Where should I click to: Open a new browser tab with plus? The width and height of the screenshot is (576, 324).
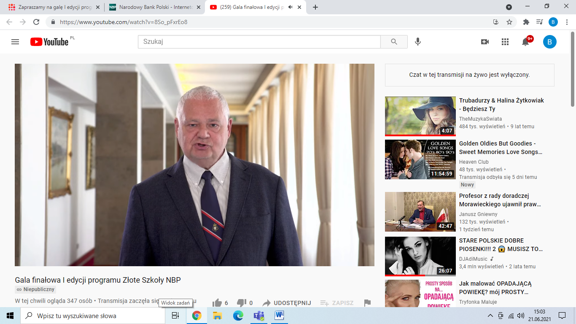(x=315, y=7)
